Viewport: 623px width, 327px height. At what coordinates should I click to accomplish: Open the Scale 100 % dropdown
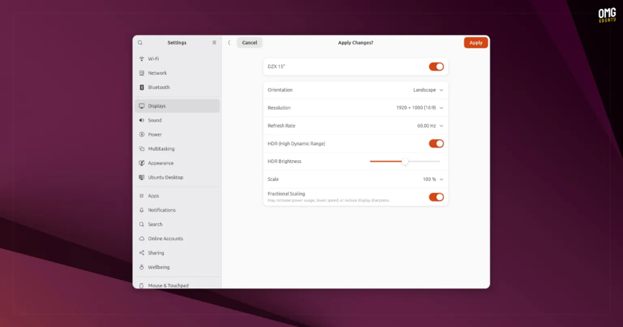pyautogui.click(x=432, y=179)
